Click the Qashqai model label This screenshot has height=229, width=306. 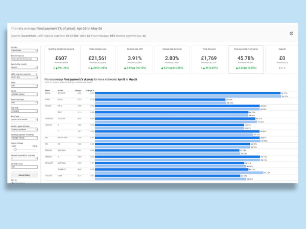[x=62, y=150]
